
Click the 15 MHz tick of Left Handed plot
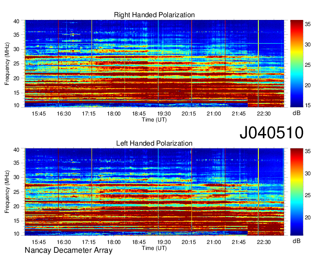(x=16, y=221)
